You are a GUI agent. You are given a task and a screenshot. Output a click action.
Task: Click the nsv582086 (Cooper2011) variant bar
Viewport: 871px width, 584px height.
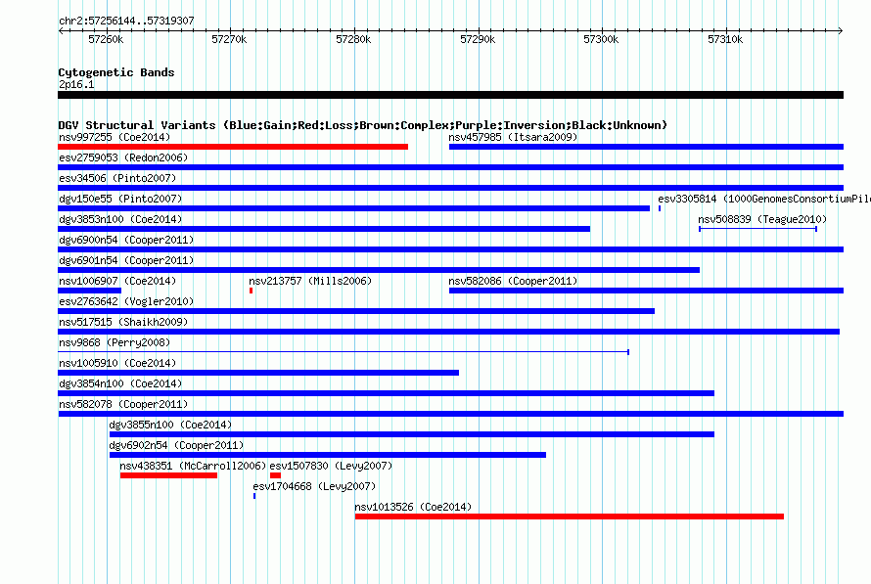pos(646,291)
